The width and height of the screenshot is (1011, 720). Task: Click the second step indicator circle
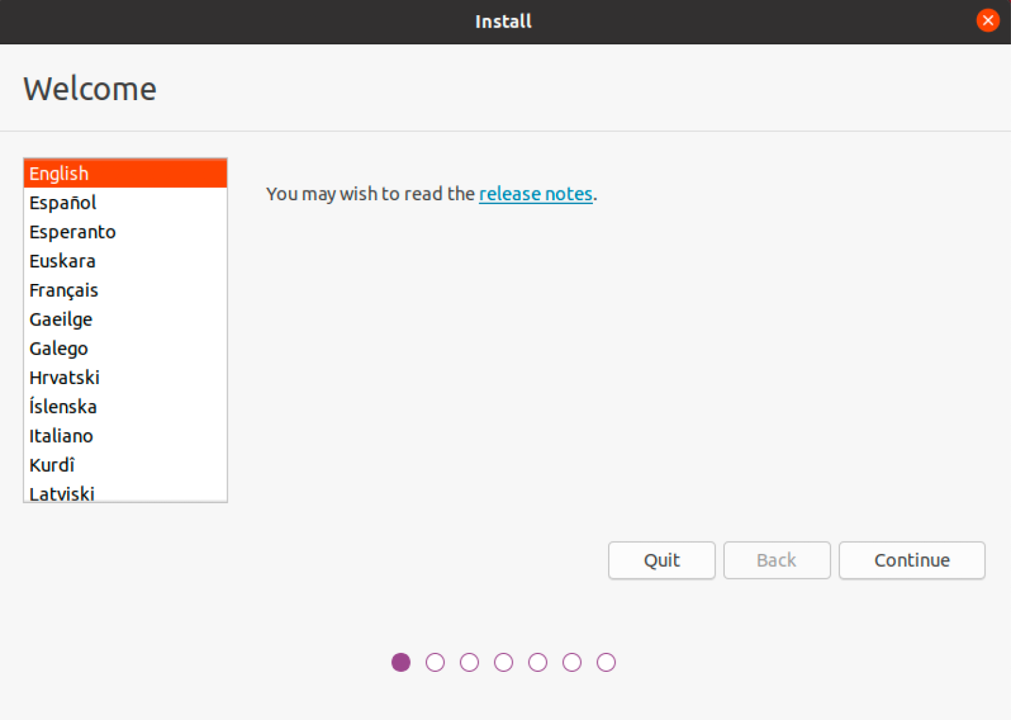[435, 662]
